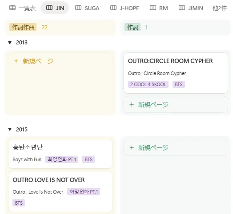The width and height of the screenshot is (233, 214).
Task: Click plus icon under the Circle Room Cypher card
Action: coord(132,104)
